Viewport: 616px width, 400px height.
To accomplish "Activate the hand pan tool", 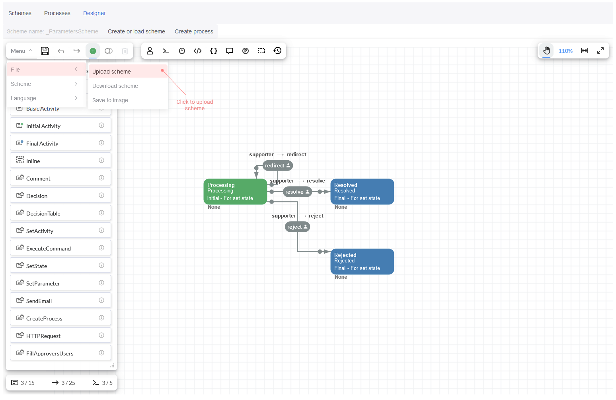I will coord(547,50).
